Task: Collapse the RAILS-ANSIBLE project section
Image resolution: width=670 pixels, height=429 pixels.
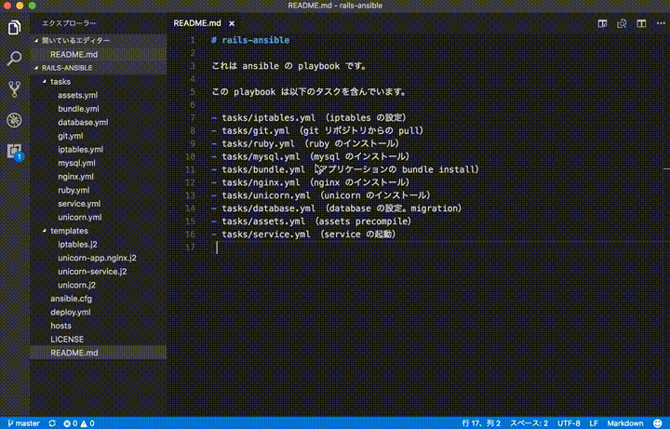Action: click(36, 68)
